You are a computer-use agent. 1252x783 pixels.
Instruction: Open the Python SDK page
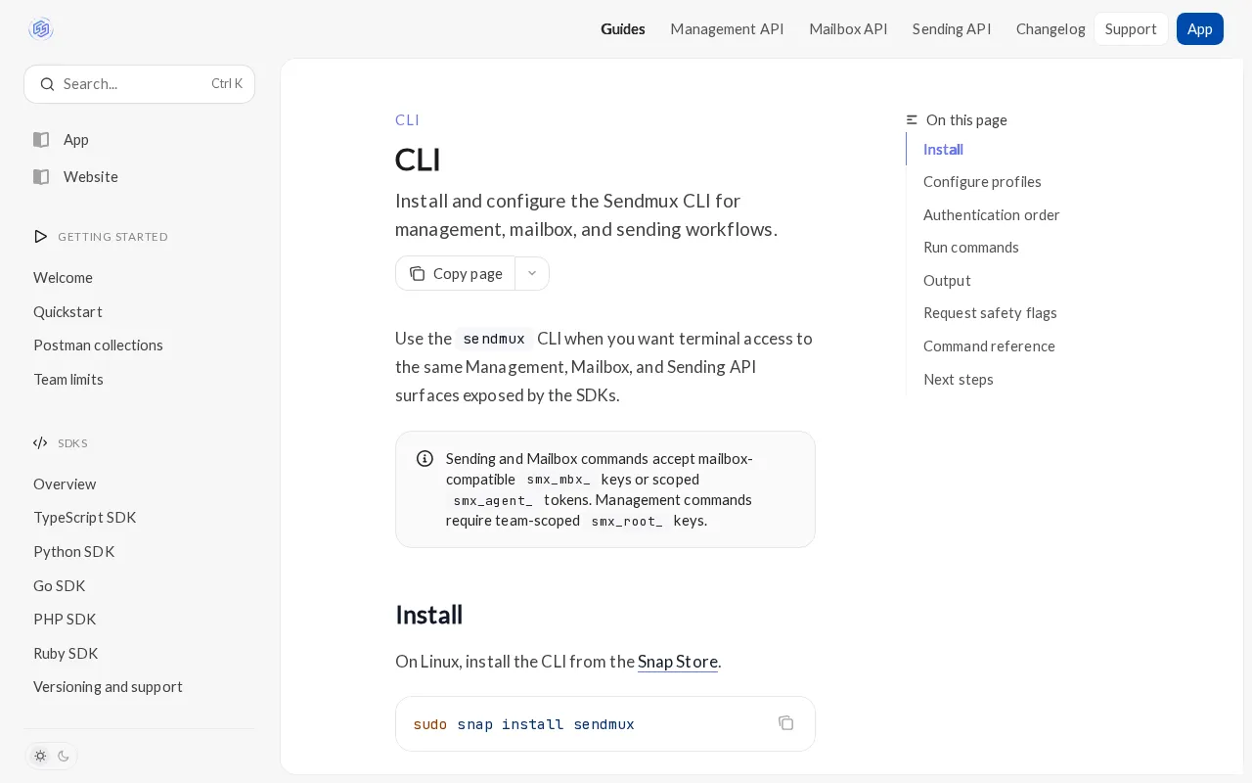(74, 552)
